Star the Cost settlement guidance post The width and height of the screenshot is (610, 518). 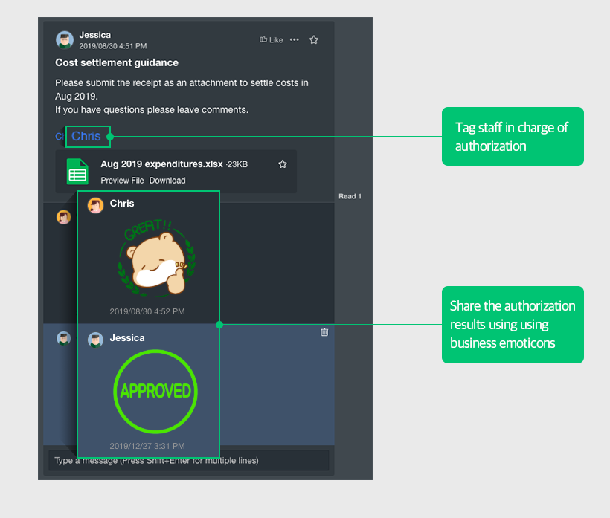click(314, 40)
